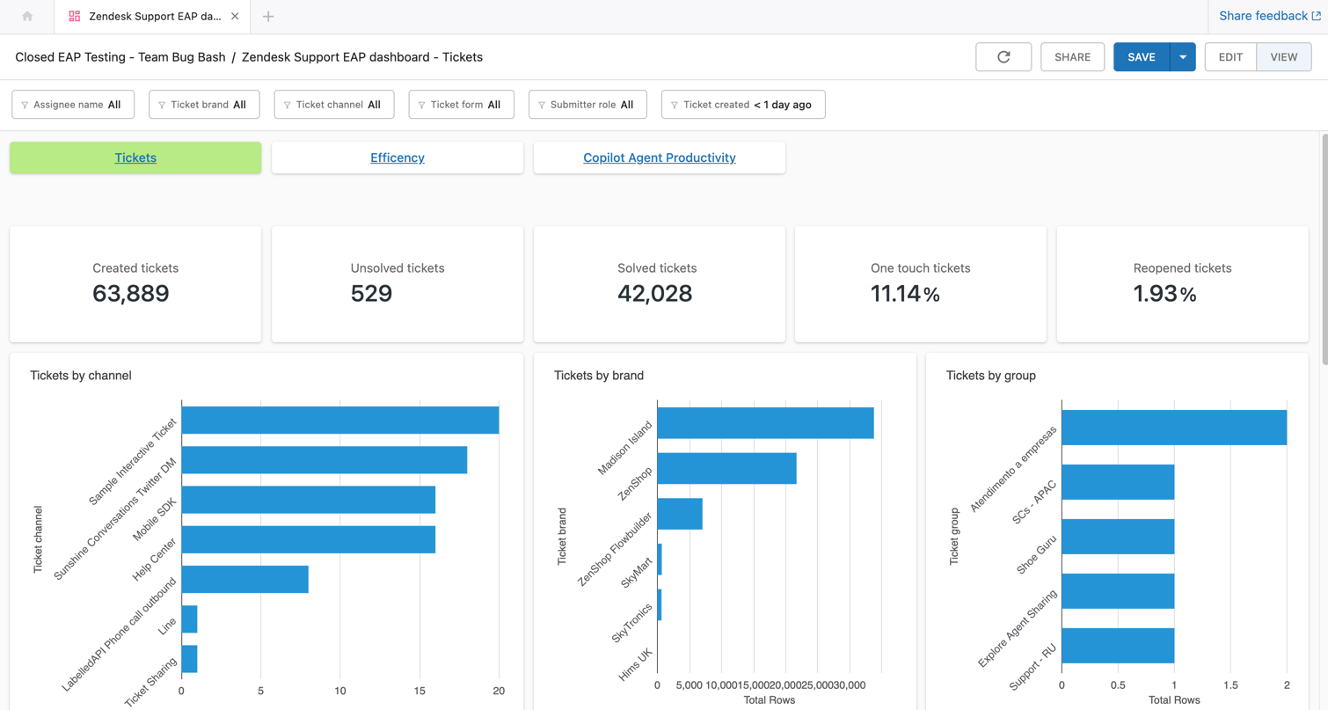Close the Zendesk Support EAP dashboard tab

coord(235,17)
